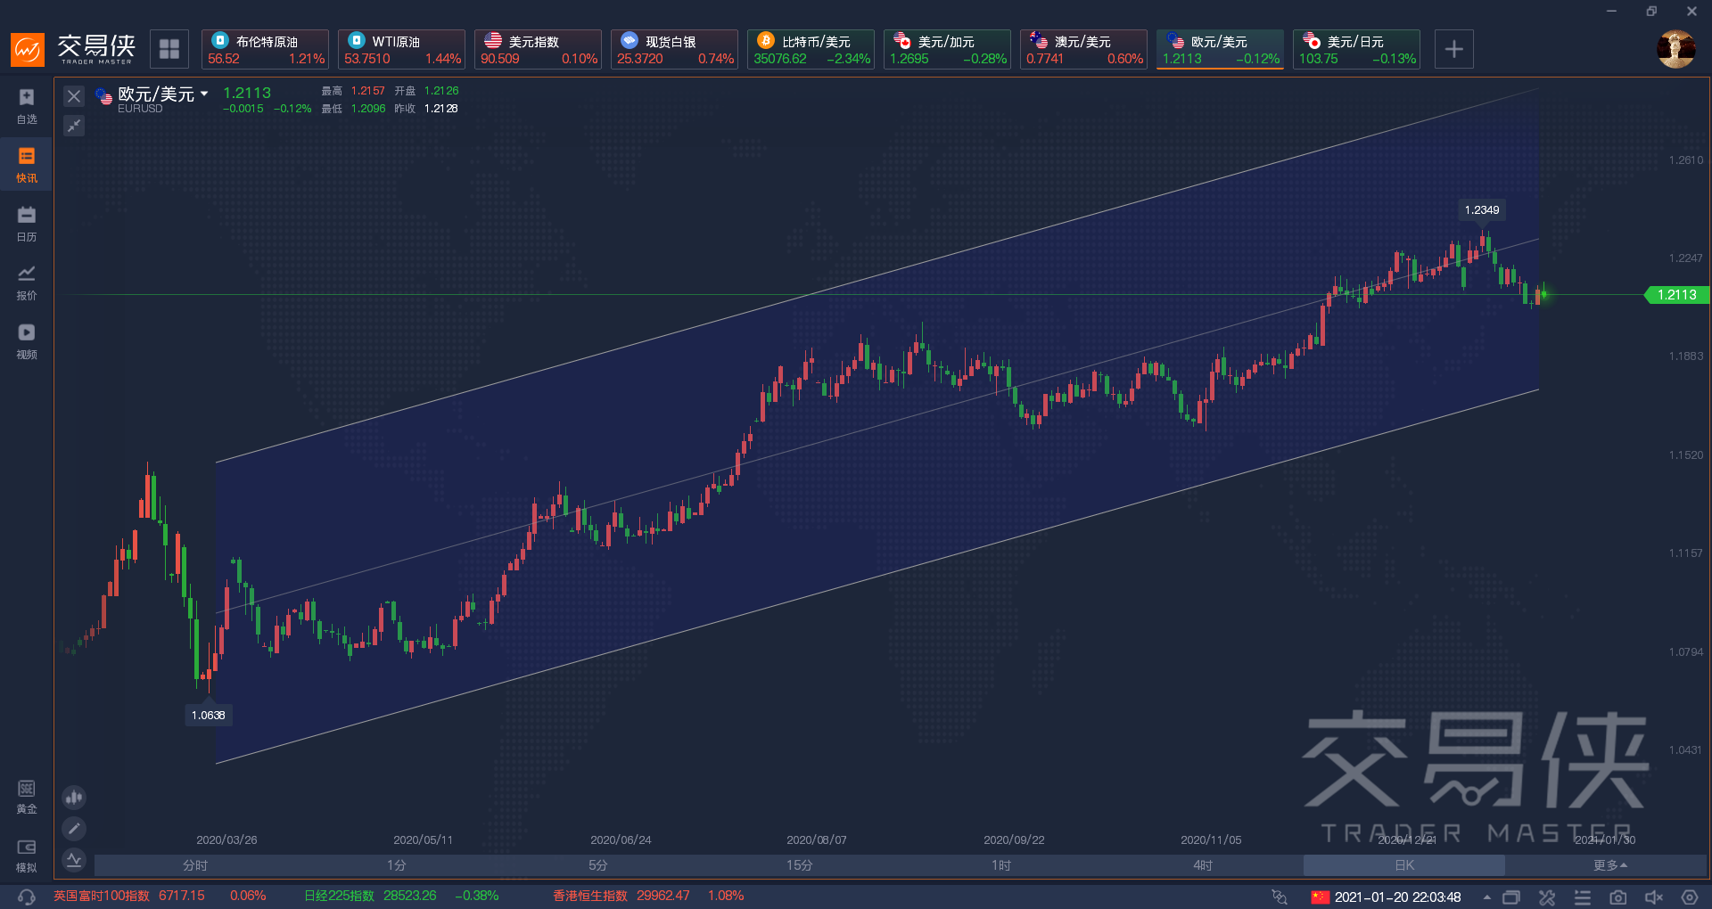The width and height of the screenshot is (1712, 909).
Task: Expand the 更多 timeframe options
Action: coord(1609,865)
